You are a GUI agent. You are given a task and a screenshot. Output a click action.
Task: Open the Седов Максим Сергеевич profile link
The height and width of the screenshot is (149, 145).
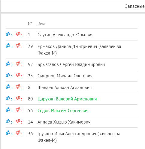(x=63, y=111)
